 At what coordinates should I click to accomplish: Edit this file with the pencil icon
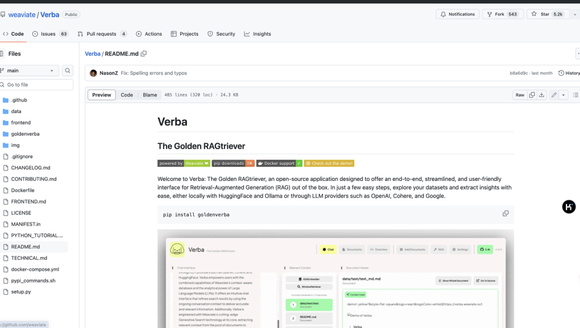(x=554, y=95)
